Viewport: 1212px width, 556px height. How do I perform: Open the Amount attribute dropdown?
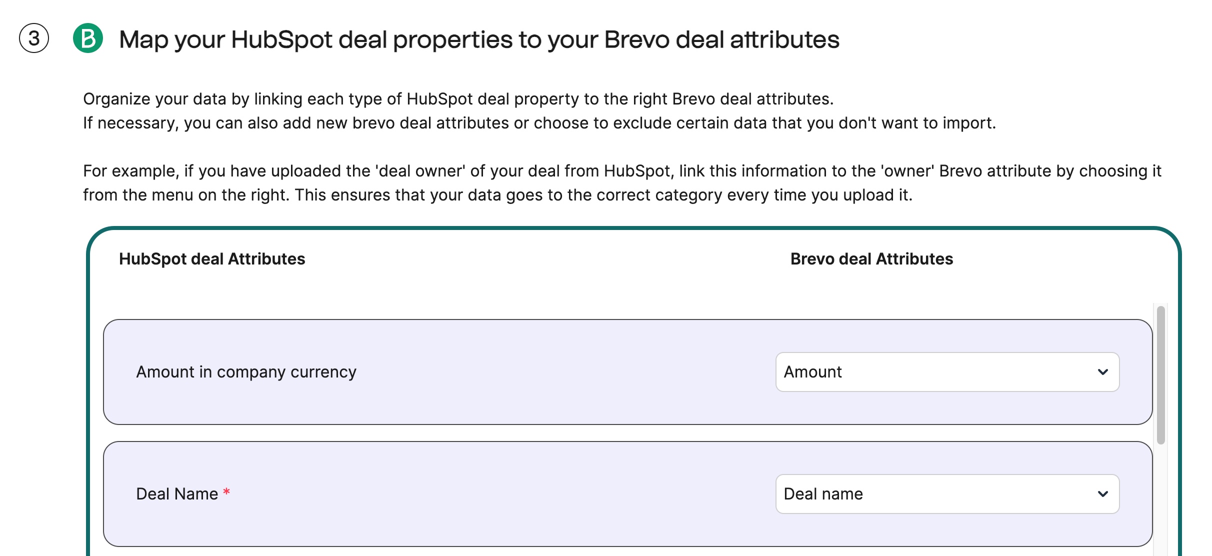click(x=946, y=371)
